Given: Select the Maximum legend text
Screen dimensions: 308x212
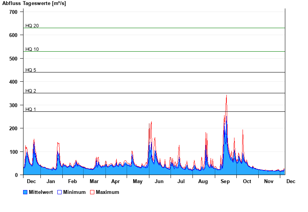Looking at the screenshot, I should pos(107,192).
